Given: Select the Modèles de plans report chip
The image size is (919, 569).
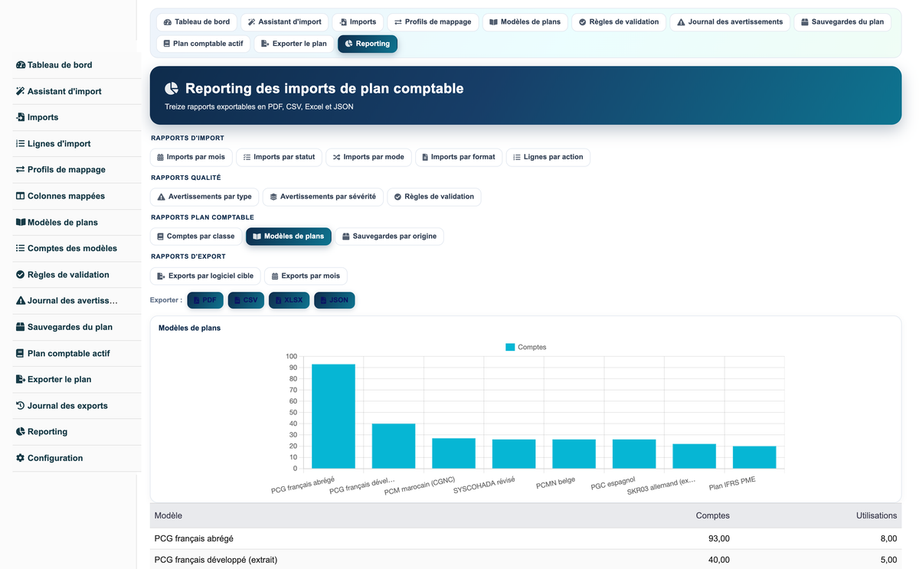Looking at the screenshot, I should (289, 237).
